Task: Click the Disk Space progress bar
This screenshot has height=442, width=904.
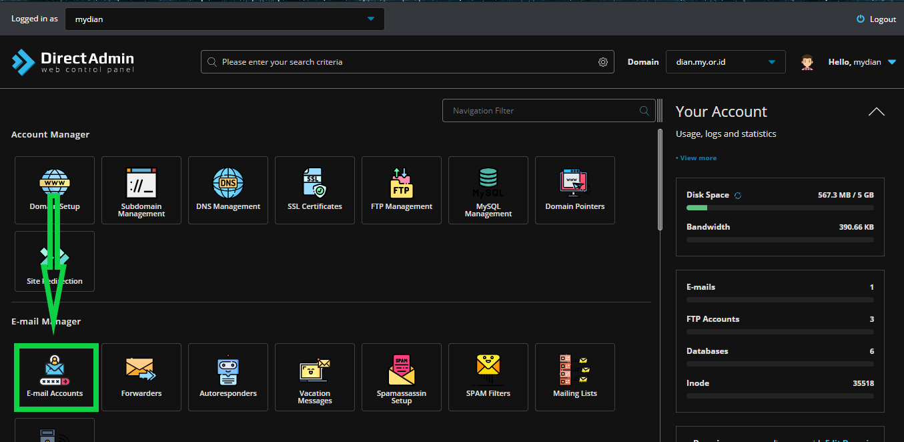Action: [x=780, y=208]
